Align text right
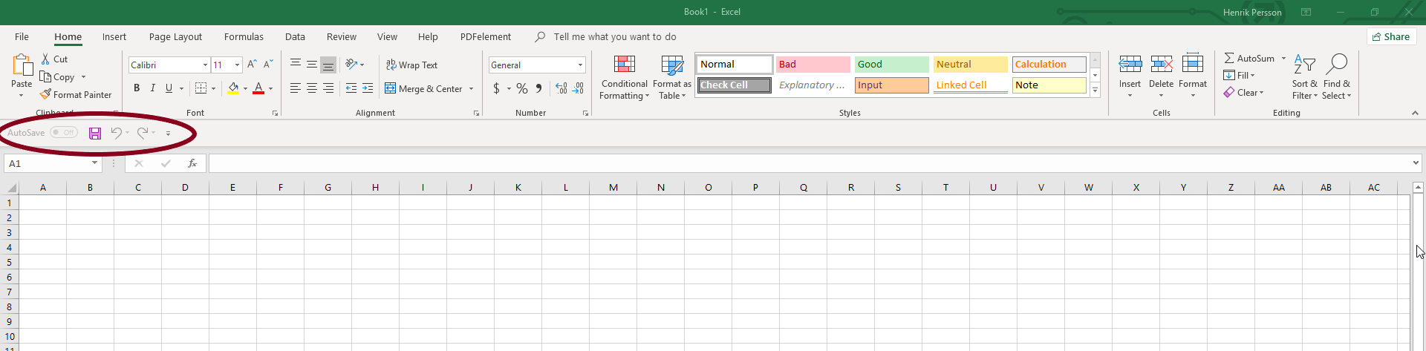 click(x=328, y=88)
